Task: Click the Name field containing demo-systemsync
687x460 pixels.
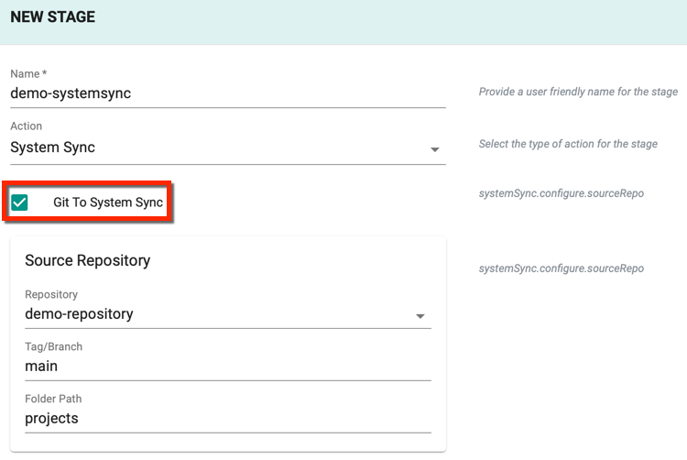Action: [x=228, y=93]
